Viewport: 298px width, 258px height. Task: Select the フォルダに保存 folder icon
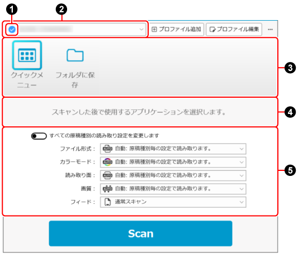75,55
